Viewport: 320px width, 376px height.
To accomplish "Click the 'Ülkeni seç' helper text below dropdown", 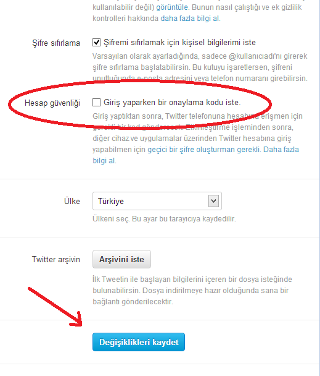I will 164,219.
